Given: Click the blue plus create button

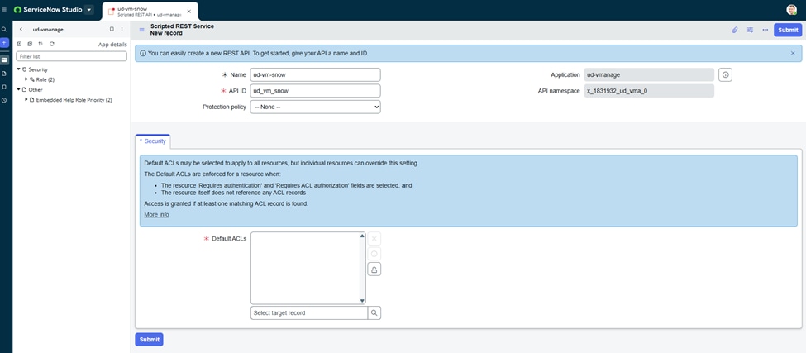Looking at the screenshot, I should tap(4, 43).
